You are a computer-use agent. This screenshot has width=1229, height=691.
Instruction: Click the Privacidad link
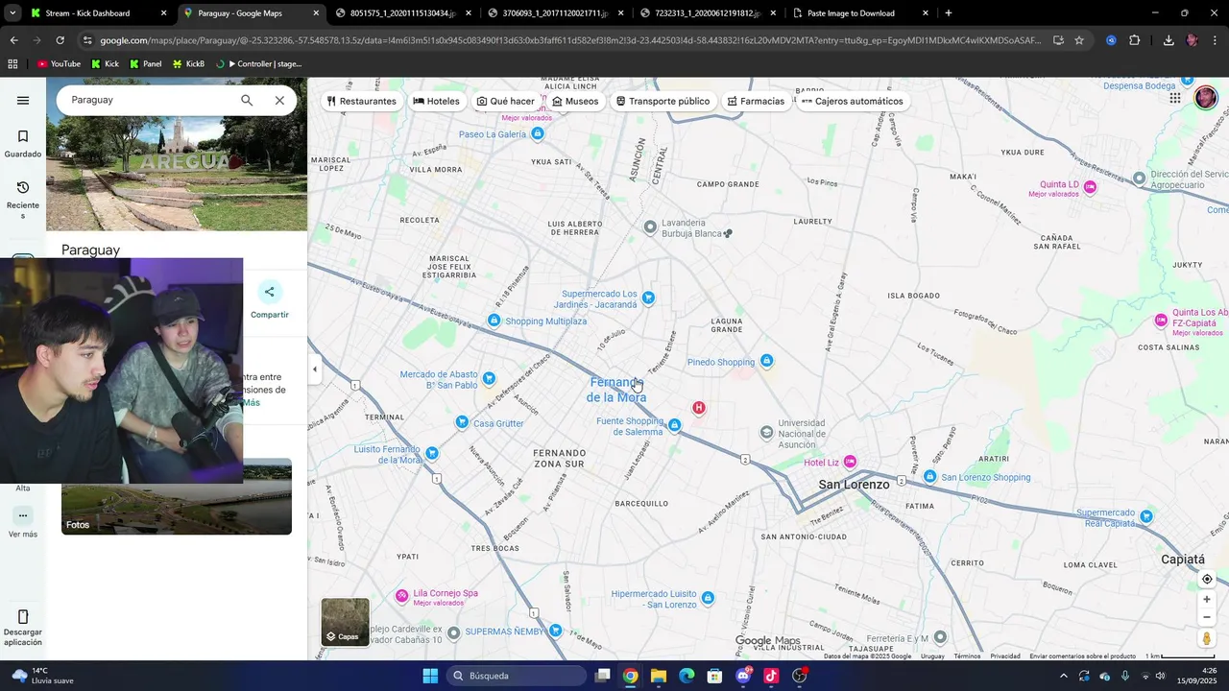(x=1005, y=656)
